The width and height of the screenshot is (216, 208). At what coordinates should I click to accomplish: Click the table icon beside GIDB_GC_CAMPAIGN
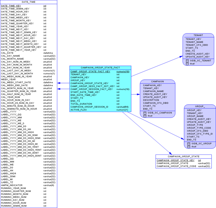(145, 113)
